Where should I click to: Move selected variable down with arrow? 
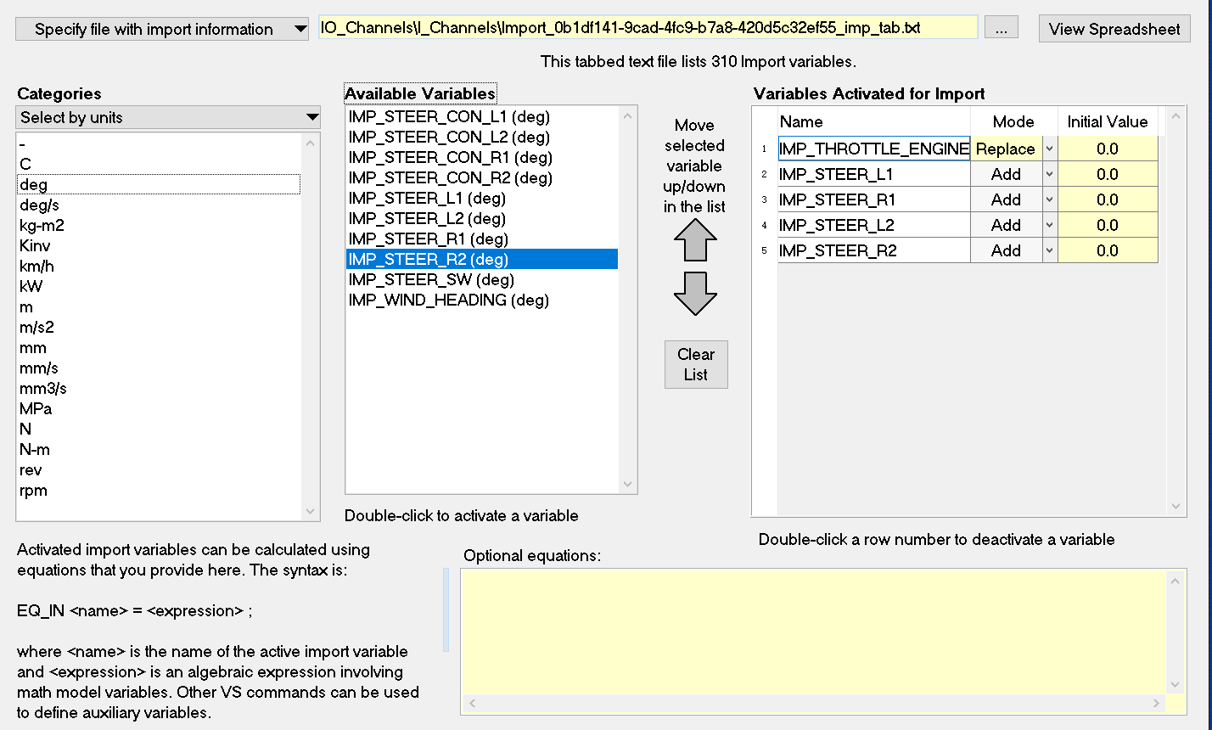[695, 294]
